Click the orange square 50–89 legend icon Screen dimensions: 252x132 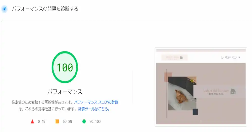pos(57,122)
